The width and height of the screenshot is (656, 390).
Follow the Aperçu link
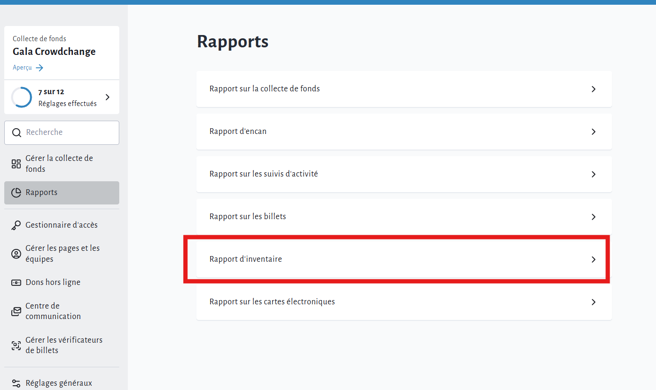click(28, 68)
